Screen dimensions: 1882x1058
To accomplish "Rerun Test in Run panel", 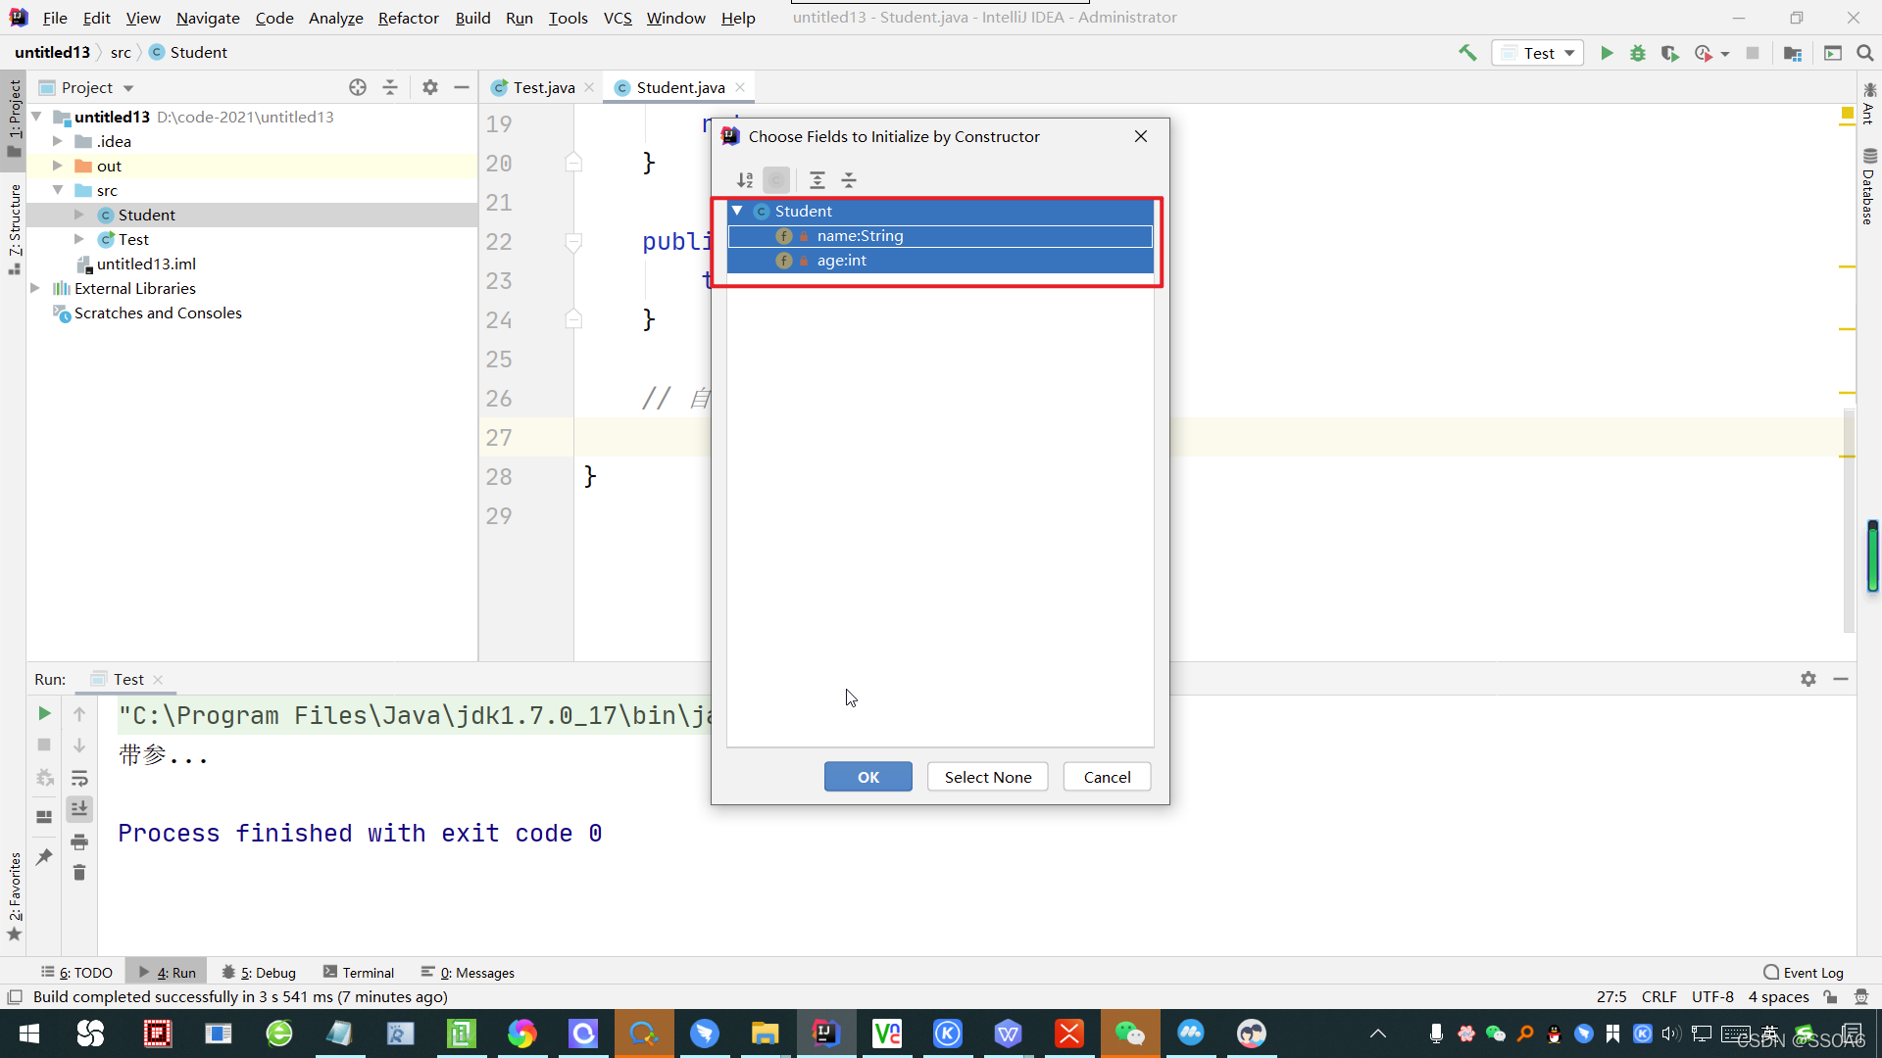I will pos(44,713).
